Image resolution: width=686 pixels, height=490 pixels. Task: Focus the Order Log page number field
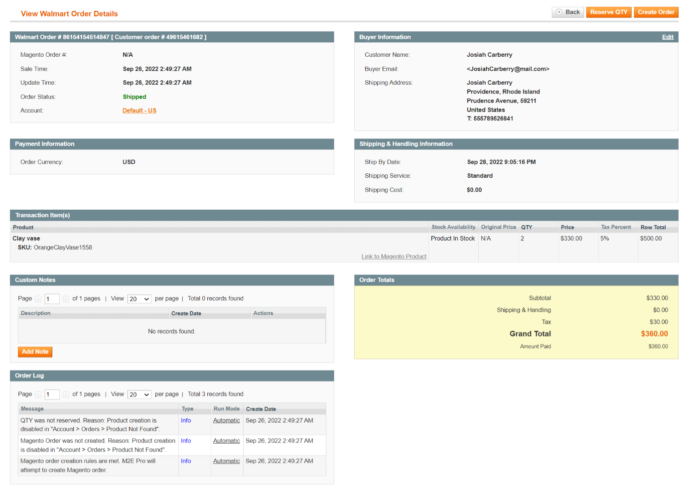point(52,394)
